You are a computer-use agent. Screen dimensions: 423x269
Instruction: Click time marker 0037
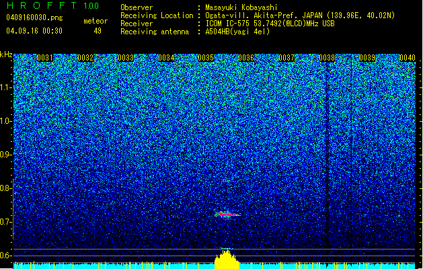(286, 58)
